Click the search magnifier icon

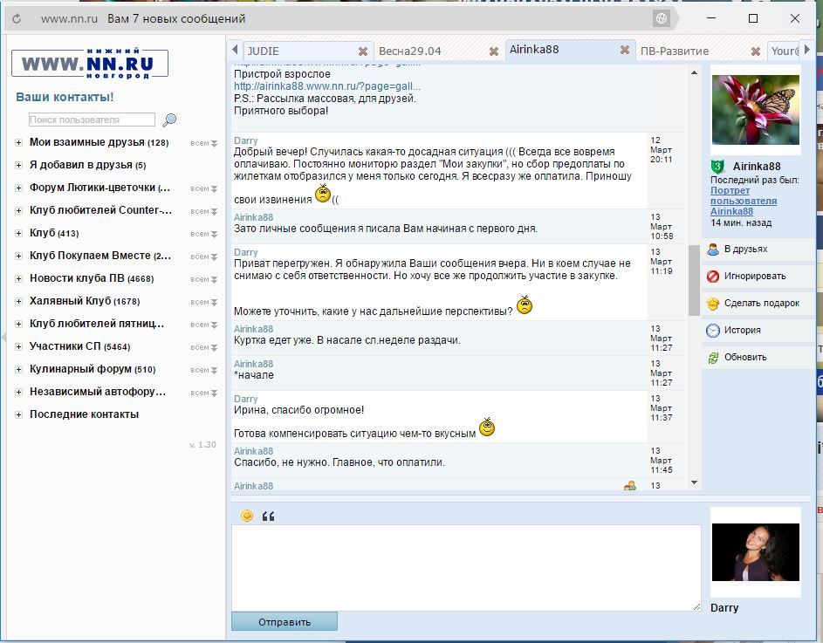pos(169,120)
